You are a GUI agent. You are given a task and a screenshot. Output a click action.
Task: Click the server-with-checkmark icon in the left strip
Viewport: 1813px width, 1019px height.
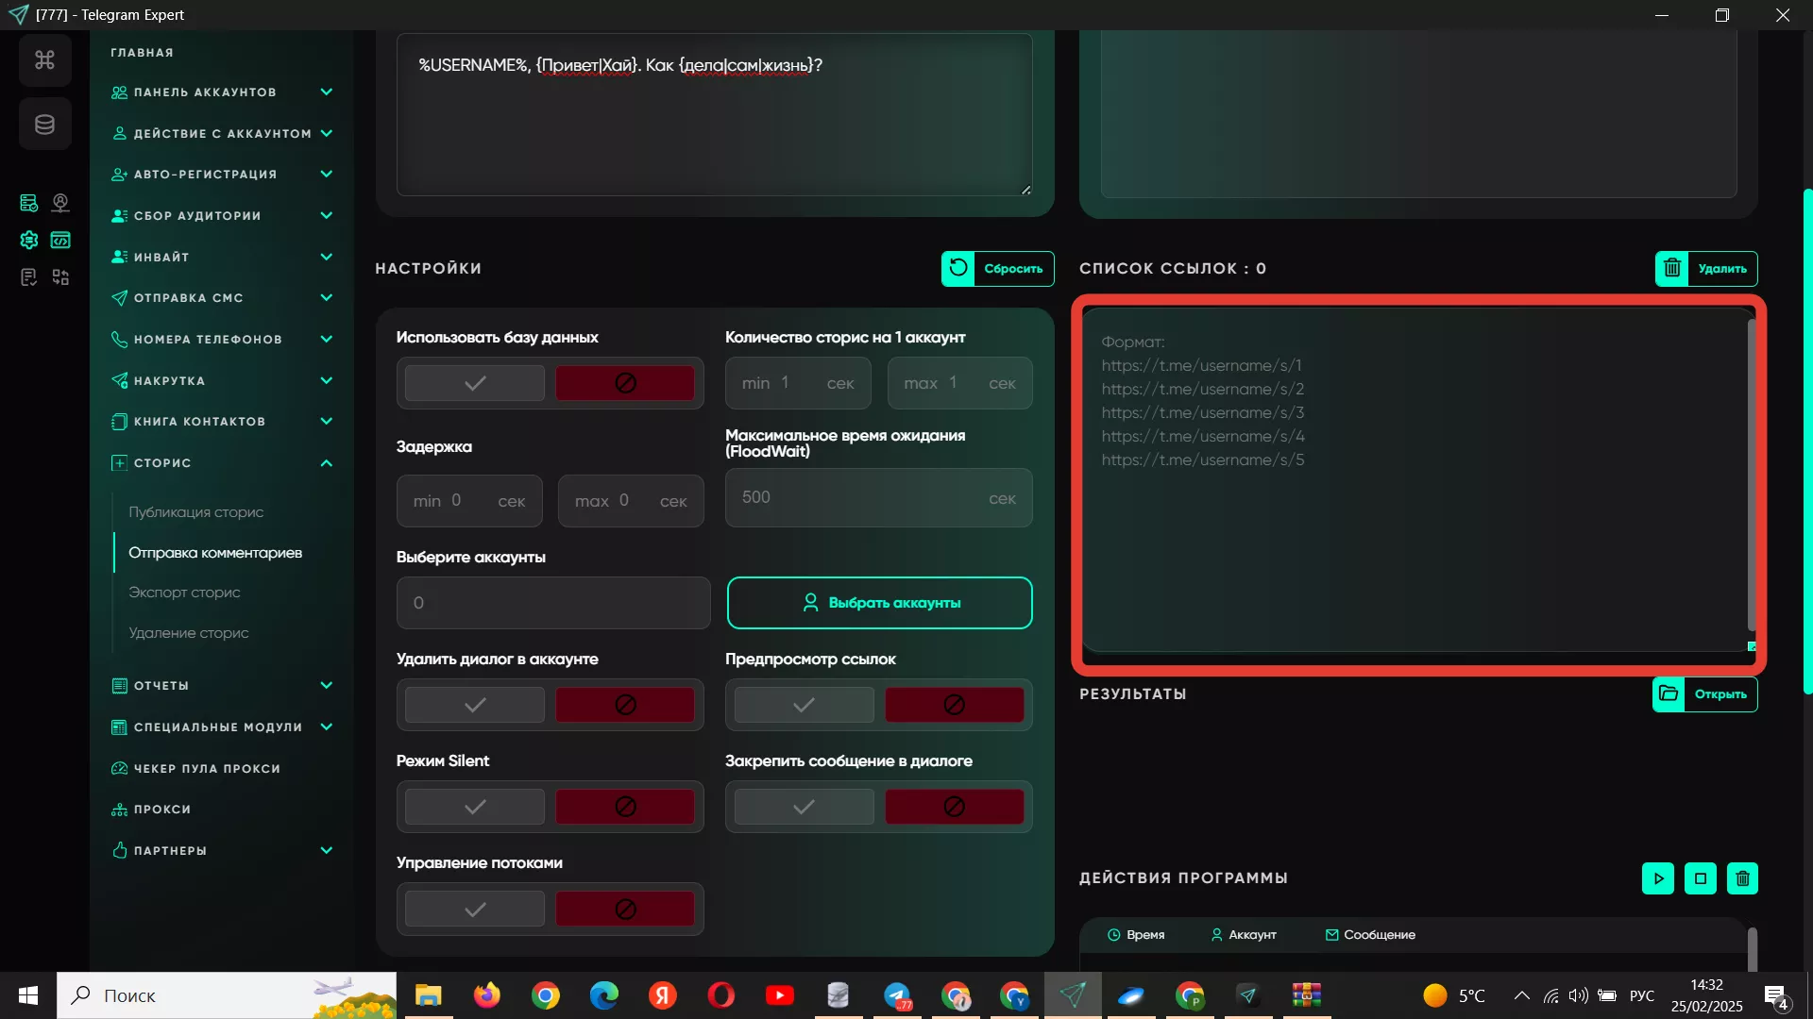click(29, 203)
